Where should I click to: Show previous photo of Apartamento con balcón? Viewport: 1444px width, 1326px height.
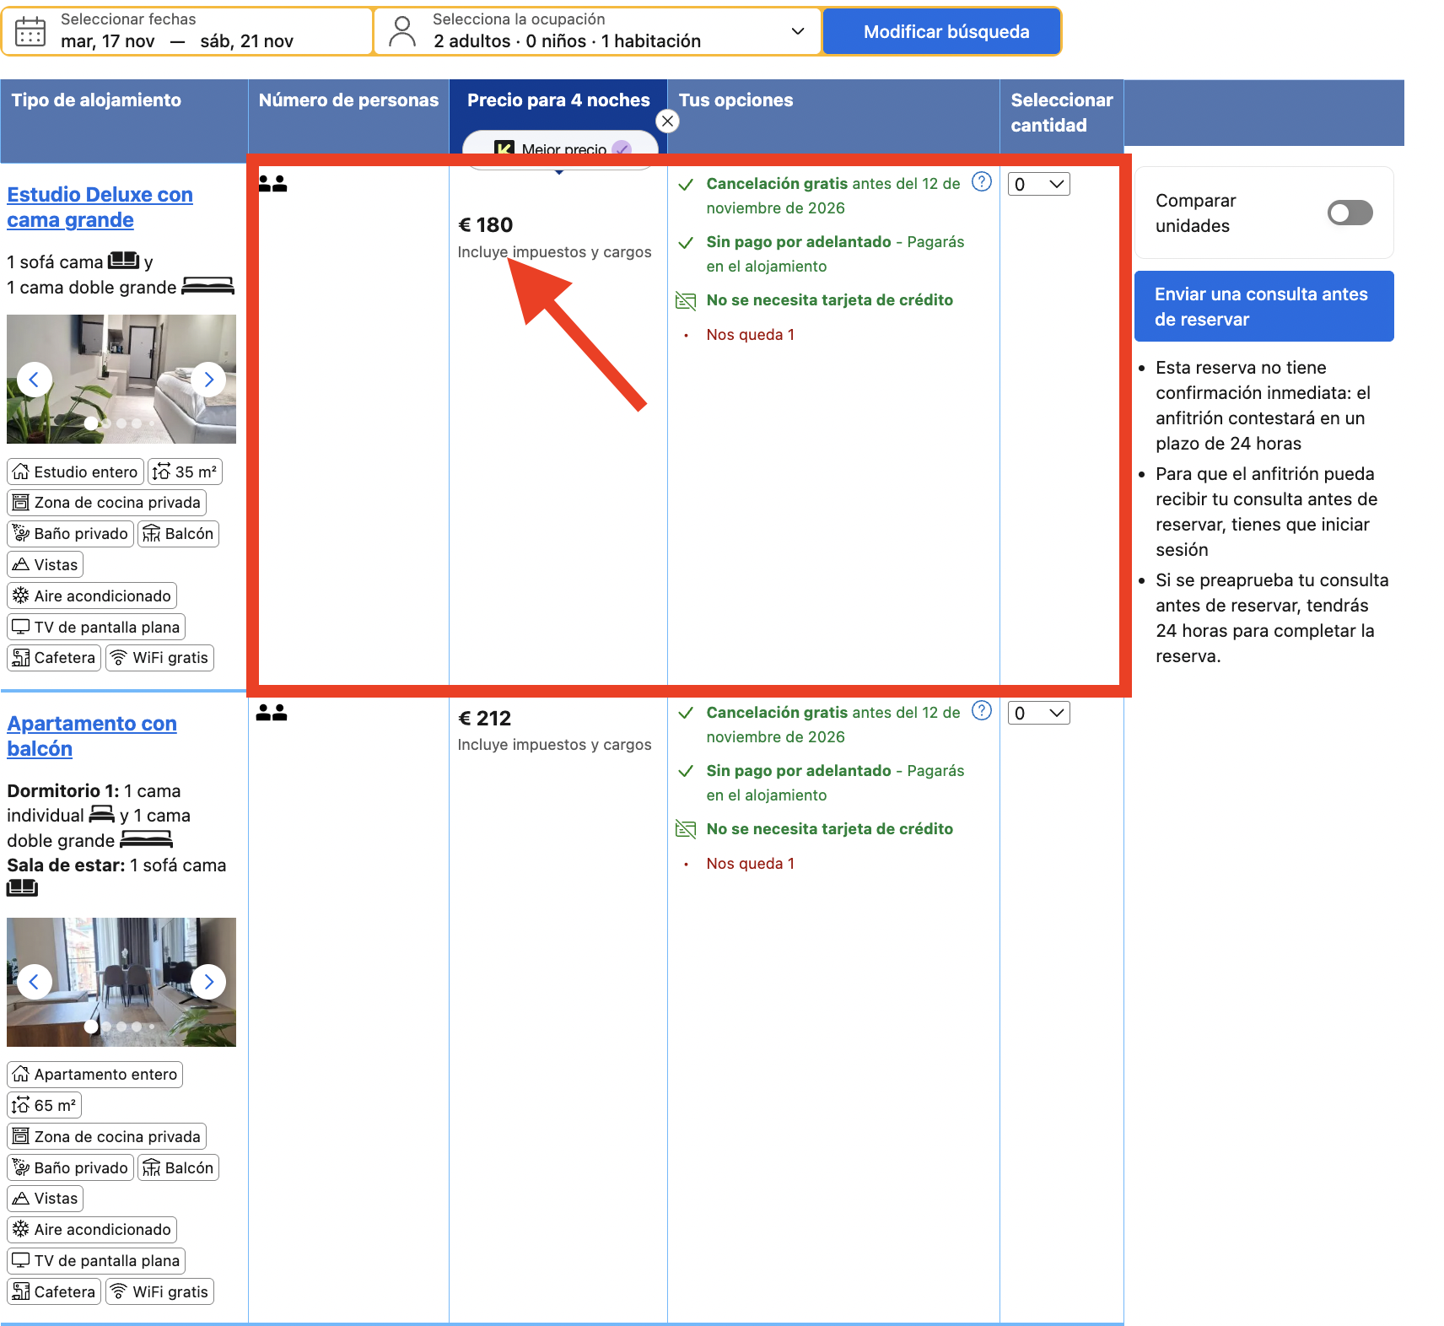(35, 982)
